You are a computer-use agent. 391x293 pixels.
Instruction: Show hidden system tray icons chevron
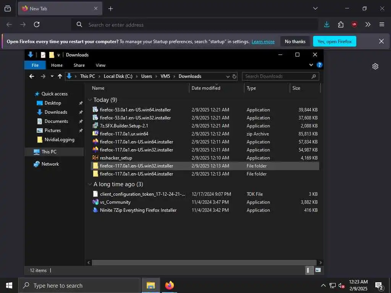pyautogui.click(x=323, y=285)
